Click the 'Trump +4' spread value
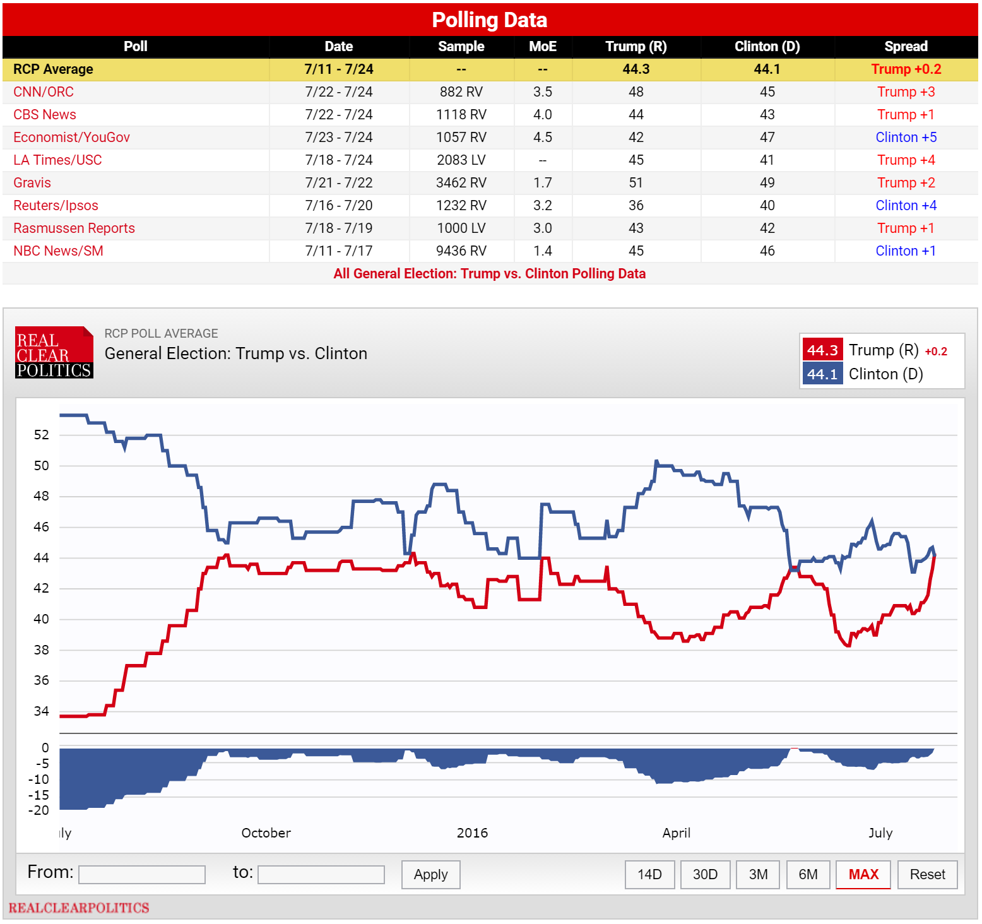The height and width of the screenshot is (924, 982). tap(906, 160)
